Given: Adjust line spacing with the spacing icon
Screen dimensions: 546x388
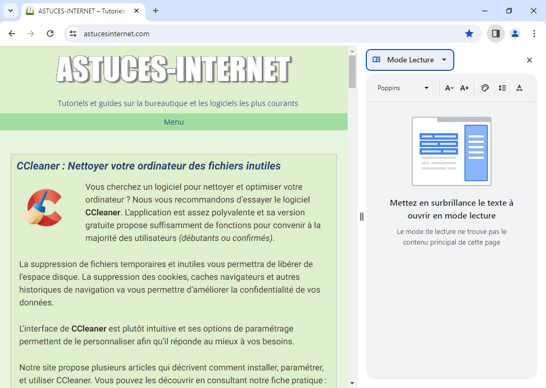Looking at the screenshot, I should [x=502, y=88].
